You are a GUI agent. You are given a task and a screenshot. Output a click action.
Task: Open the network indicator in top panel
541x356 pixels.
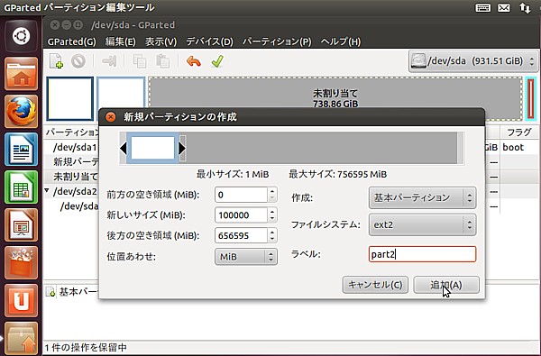point(525,7)
